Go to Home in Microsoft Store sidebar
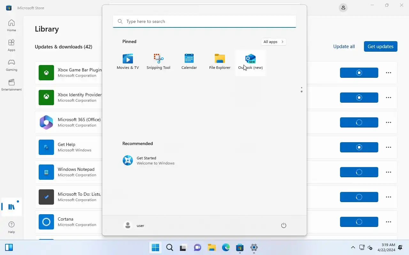The image size is (409, 255). tap(12, 25)
